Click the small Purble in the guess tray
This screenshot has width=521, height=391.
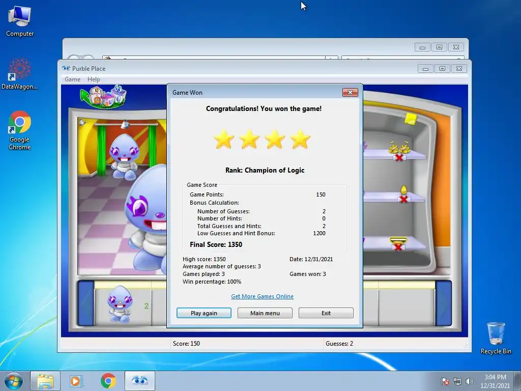tap(120, 304)
